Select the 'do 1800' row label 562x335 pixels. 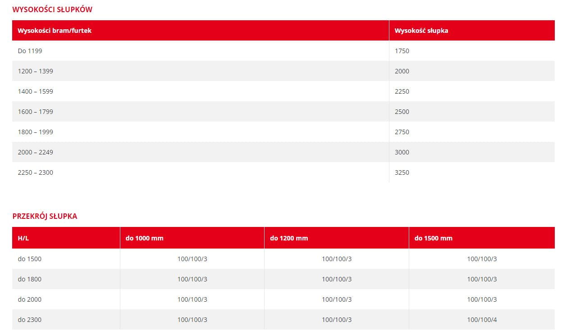[30, 279]
